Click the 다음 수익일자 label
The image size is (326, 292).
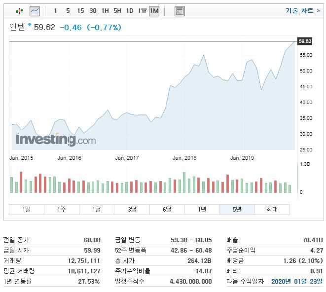[x=245, y=281]
